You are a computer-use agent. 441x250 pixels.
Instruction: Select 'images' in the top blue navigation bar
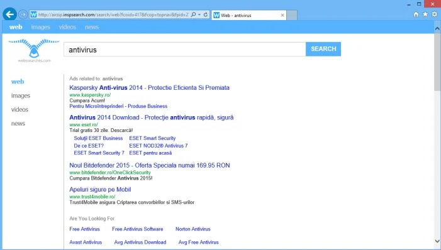(x=40, y=27)
